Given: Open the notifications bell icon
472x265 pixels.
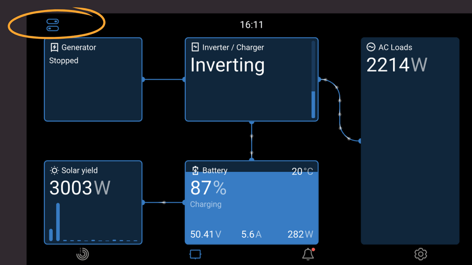Looking at the screenshot, I should point(308,254).
